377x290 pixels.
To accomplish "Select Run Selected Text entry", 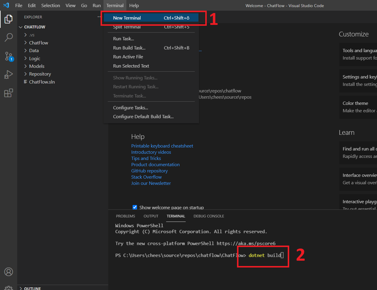I will pyautogui.click(x=151, y=66).
